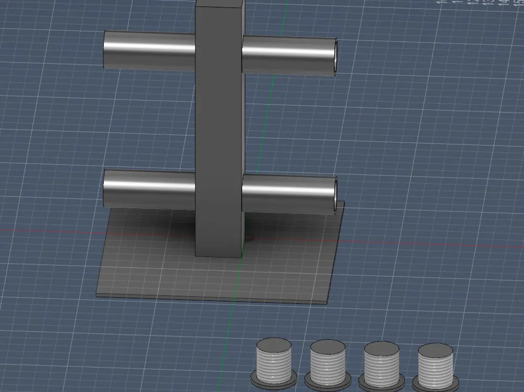Click the grid ruler numbers at top right

477,4
